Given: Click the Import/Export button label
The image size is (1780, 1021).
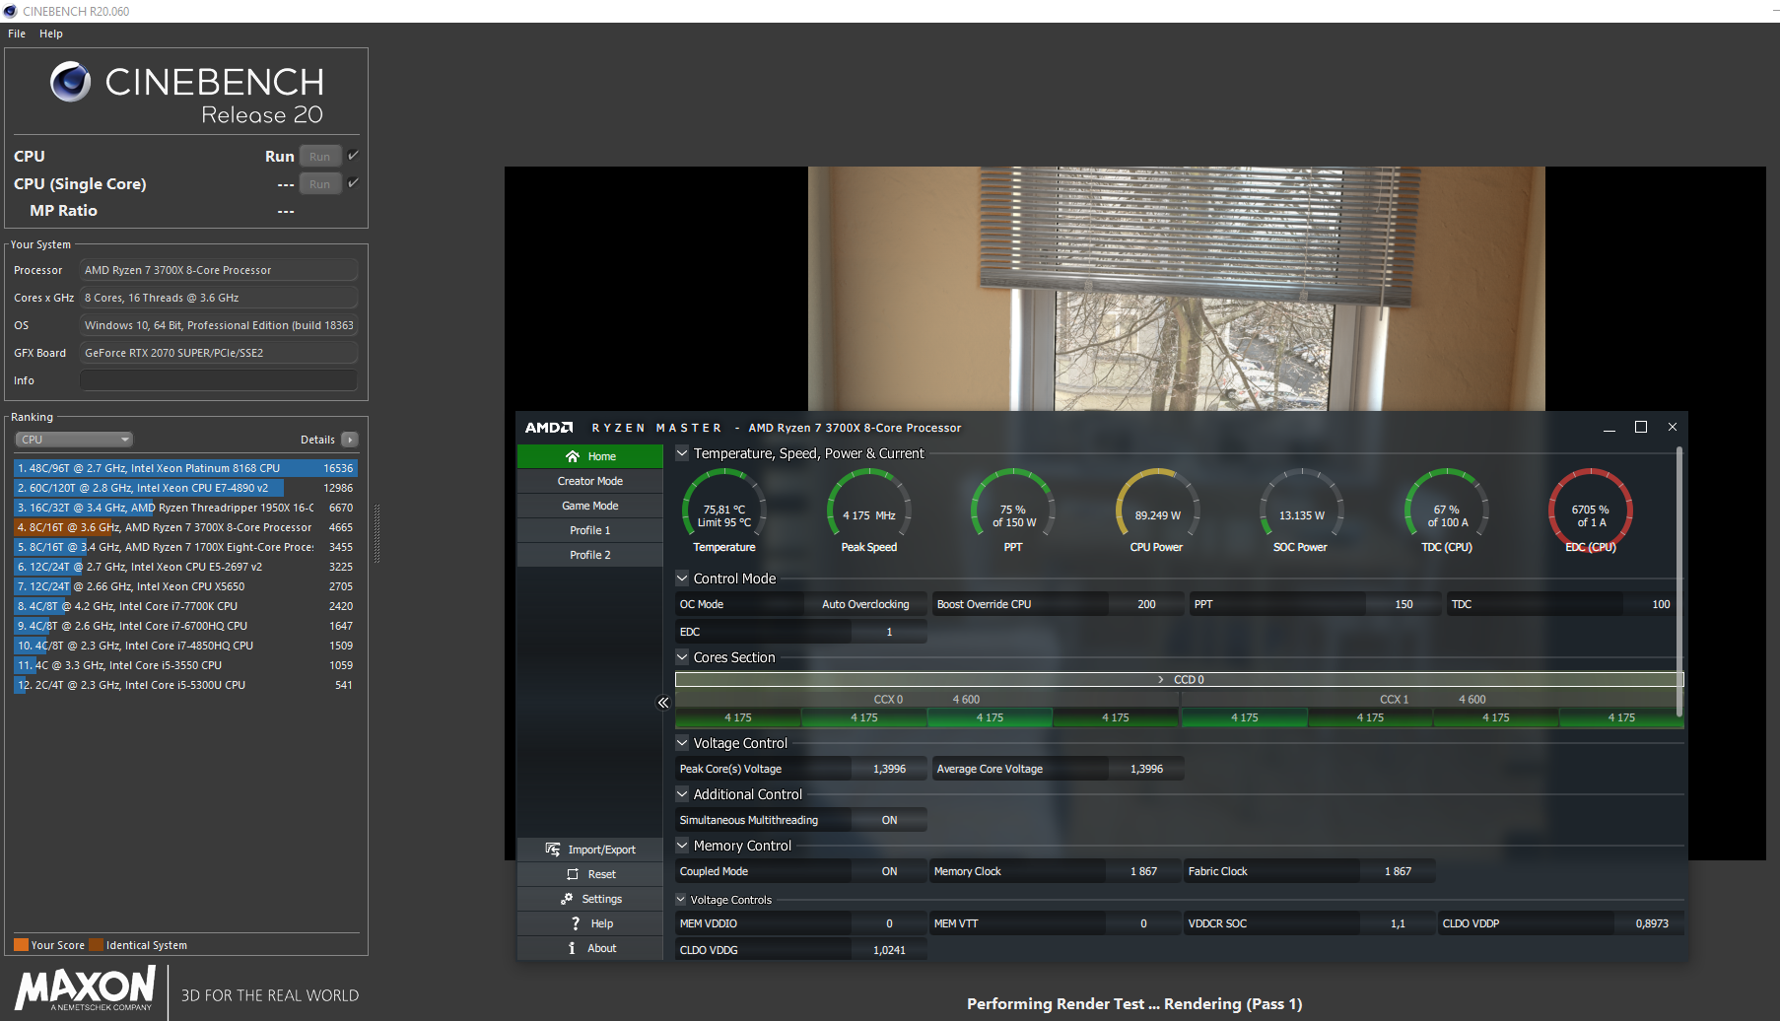Looking at the screenshot, I should click(602, 850).
